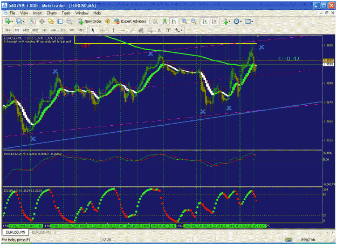Screen dimensions: 337x244
Task: Click the Indicators list icon
Action: (x=225, y=21)
